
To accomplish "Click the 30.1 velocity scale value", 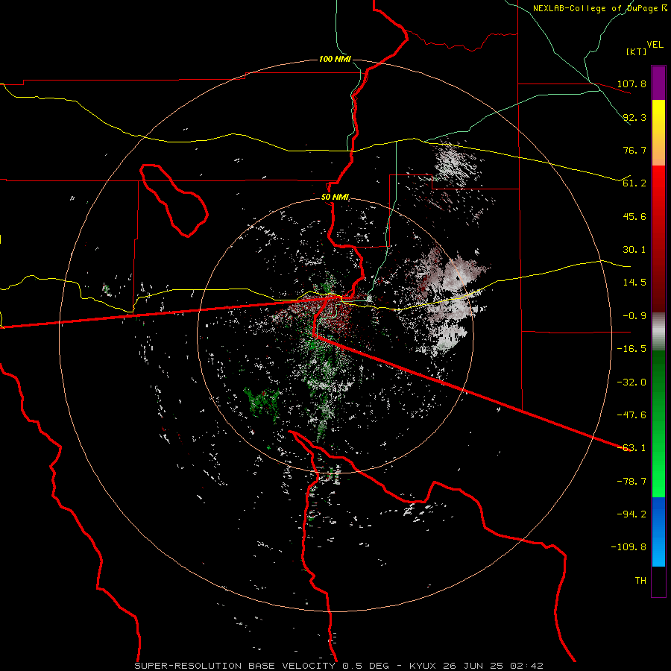I will coord(634,250).
